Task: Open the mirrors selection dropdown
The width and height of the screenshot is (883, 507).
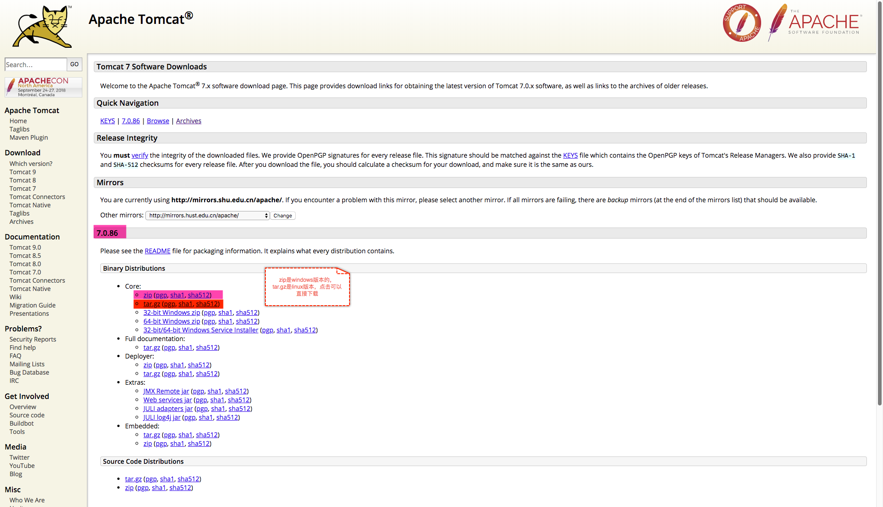Action: pos(207,216)
